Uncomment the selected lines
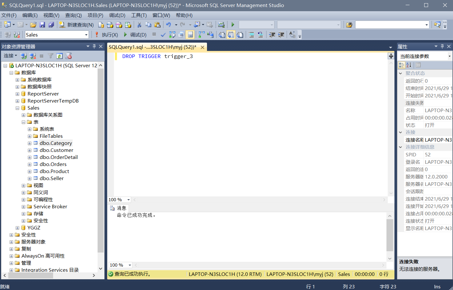 260,35
